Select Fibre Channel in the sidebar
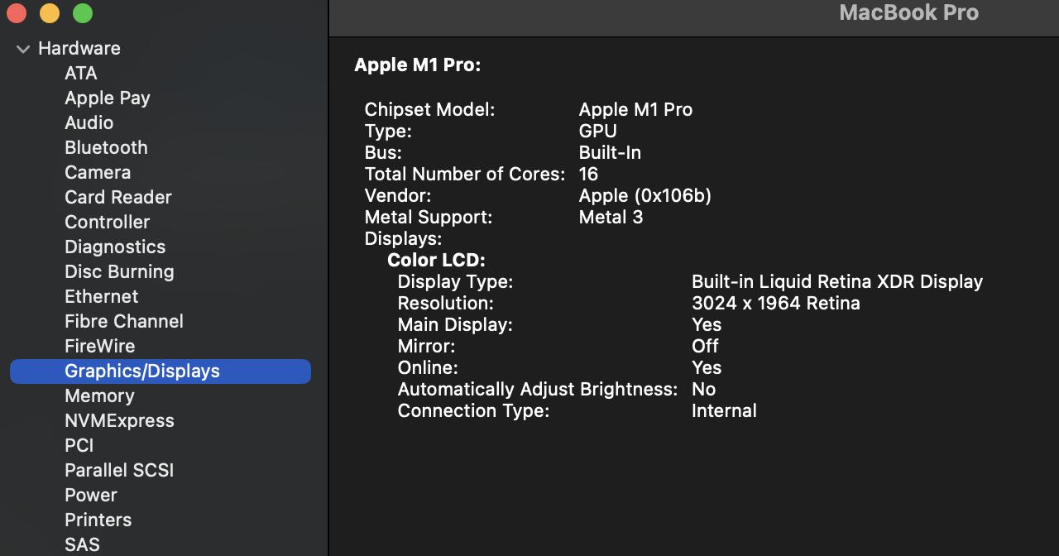Screen dimensions: 1059x556 [123, 322]
